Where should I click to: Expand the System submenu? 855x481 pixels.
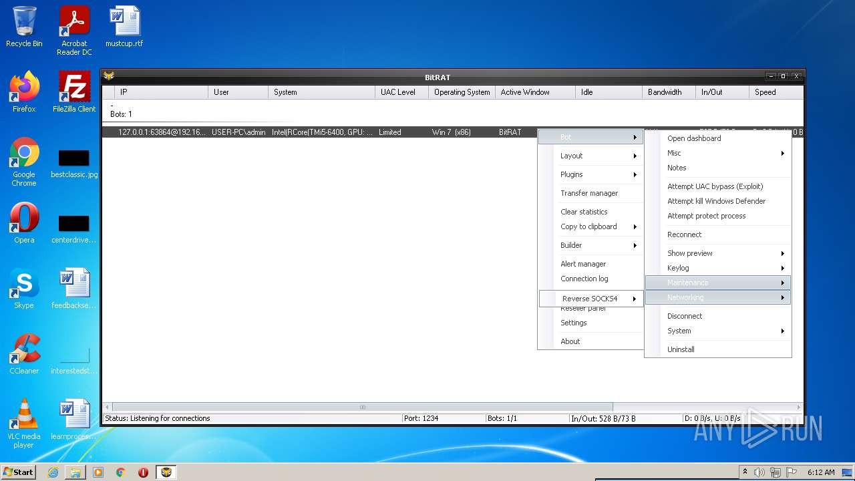tap(718, 331)
